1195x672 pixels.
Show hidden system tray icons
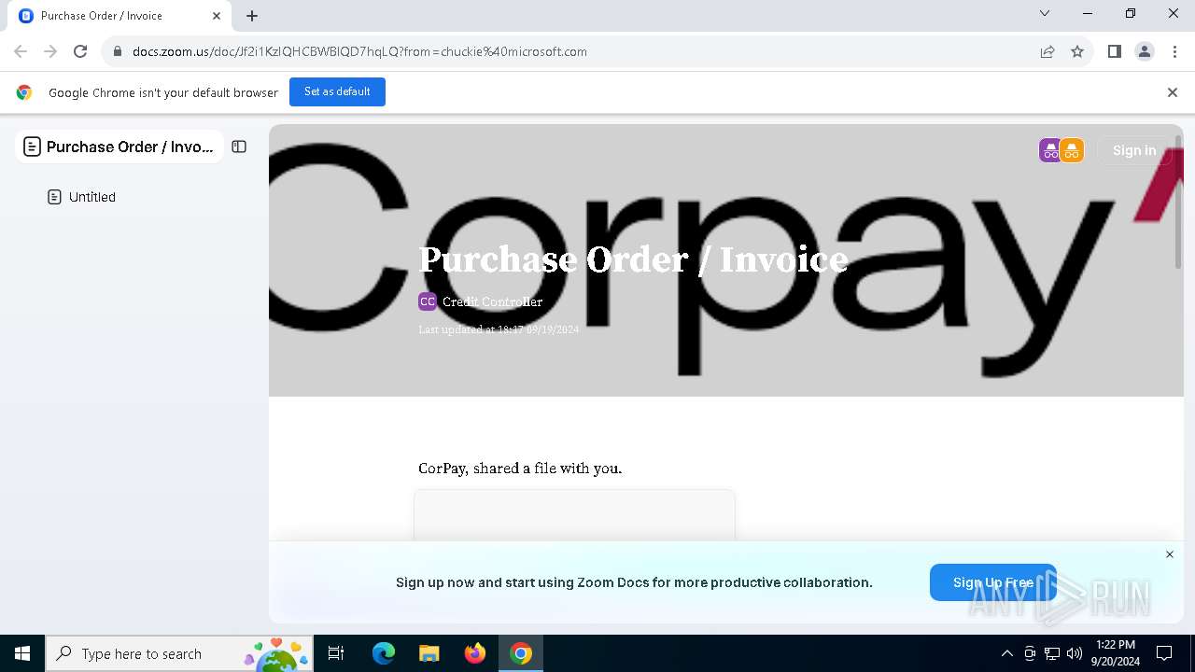click(1006, 653)
